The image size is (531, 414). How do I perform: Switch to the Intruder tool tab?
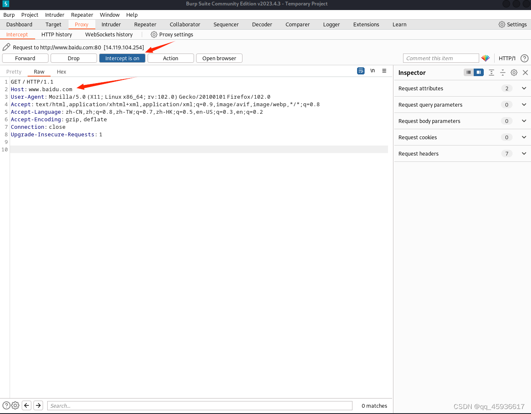(111, 25)
